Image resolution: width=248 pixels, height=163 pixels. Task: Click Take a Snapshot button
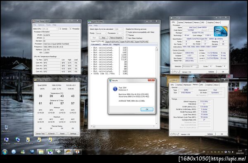[116, 38]
